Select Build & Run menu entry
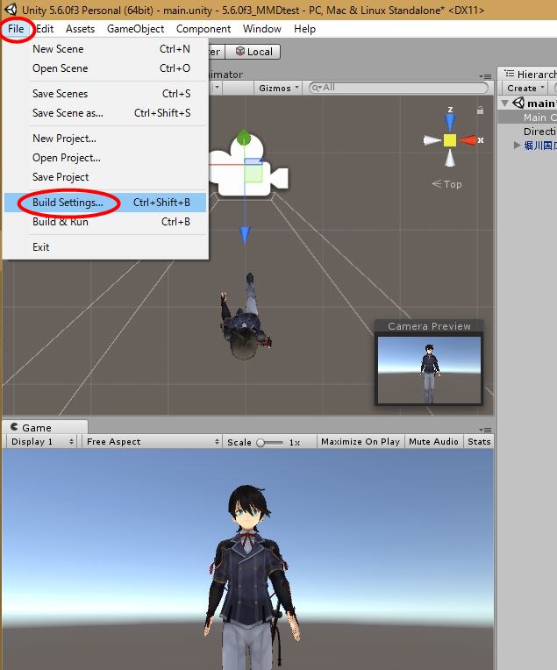The image size is (557, 670). (105, 222)
